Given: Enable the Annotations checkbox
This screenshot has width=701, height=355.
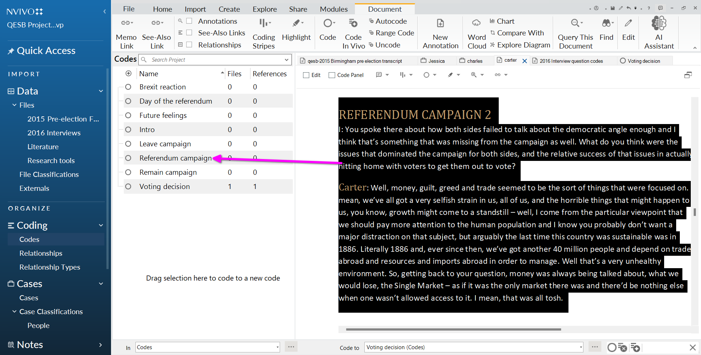Looking at the screenshot, I should click(x=189, y=21).
